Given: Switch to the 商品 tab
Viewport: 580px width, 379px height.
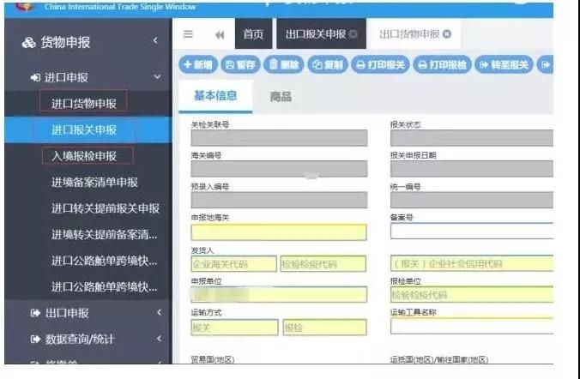Looking at the screenshot, I should 281,97.
